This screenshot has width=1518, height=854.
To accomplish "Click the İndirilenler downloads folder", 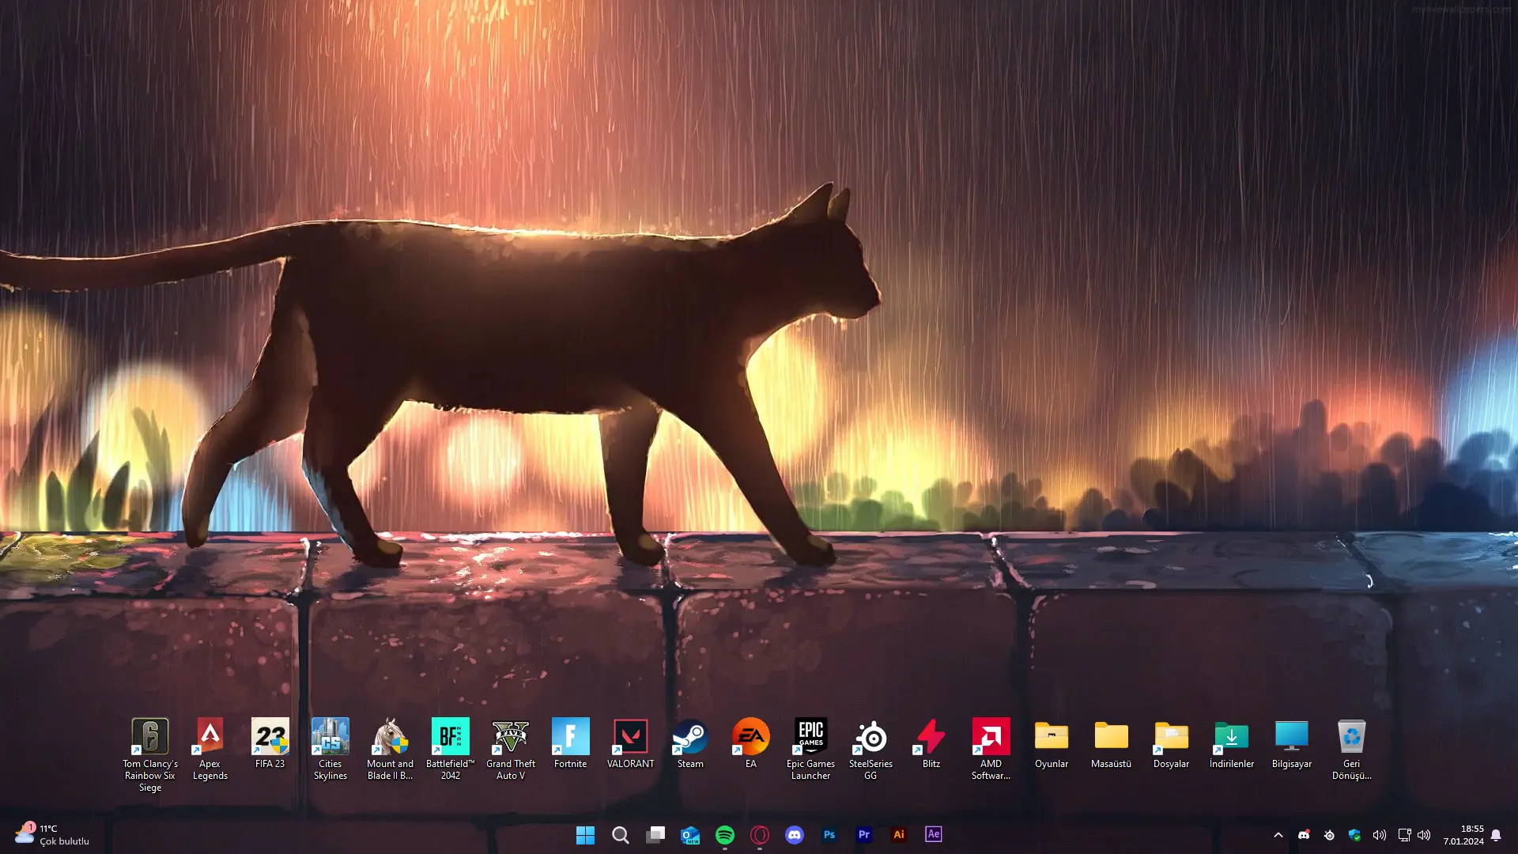I will 1232,743.
